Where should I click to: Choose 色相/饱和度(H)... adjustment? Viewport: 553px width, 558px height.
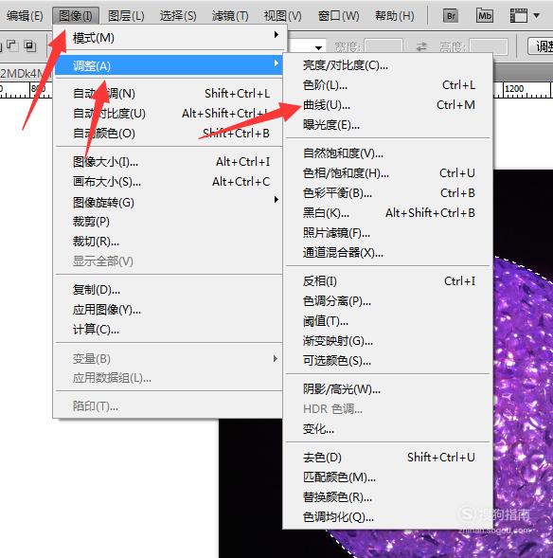coord(388,173)
